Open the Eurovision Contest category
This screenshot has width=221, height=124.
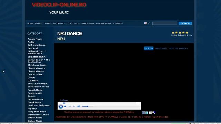38,87
